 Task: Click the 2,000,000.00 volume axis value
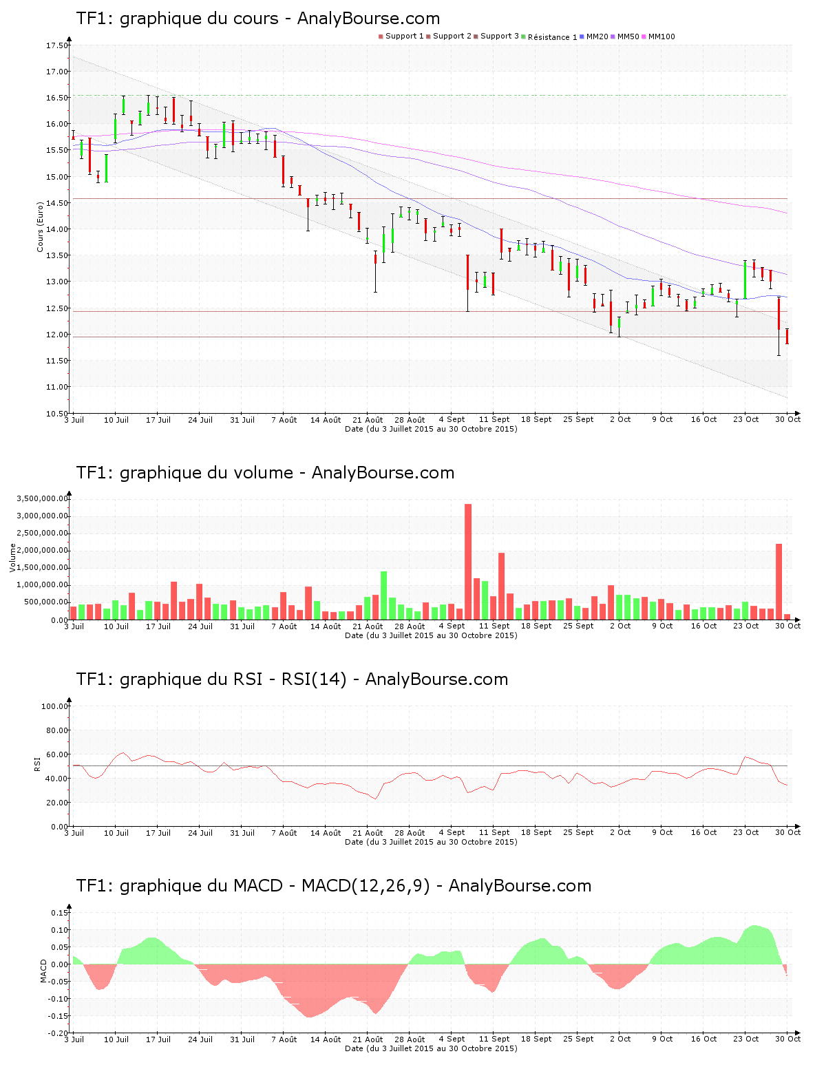point(42,551)
